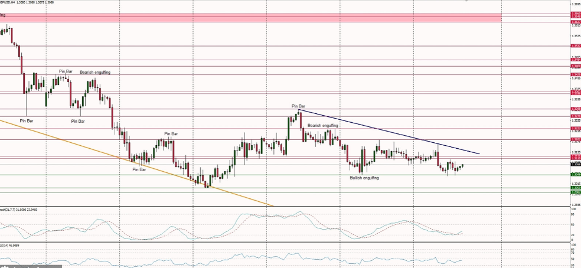Click the blue RSI line in bottom panel

click(x=236, y=255)
